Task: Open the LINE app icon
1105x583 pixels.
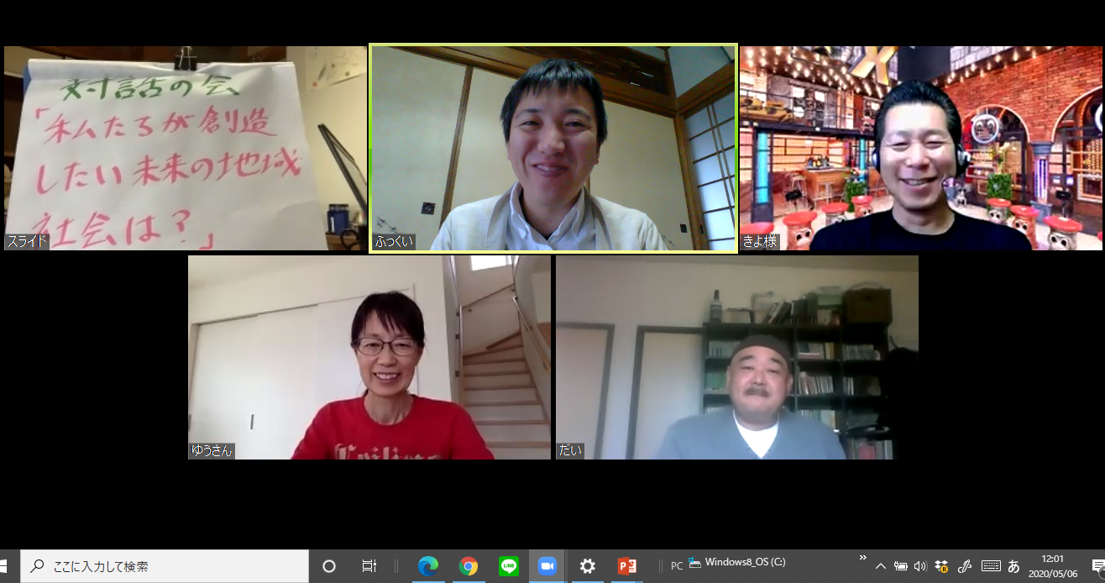Action: tap(508, 566)
